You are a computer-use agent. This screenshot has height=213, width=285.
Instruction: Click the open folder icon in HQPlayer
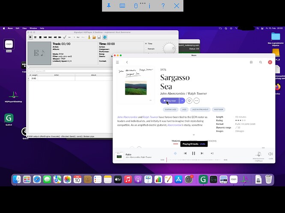[94, 37]
